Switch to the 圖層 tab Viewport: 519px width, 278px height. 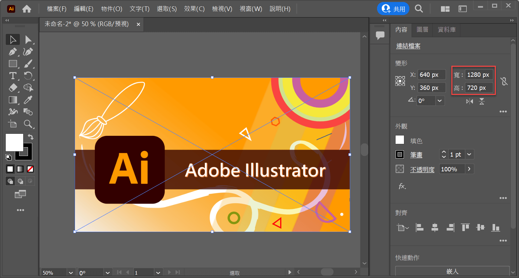(x=422, y=30)
